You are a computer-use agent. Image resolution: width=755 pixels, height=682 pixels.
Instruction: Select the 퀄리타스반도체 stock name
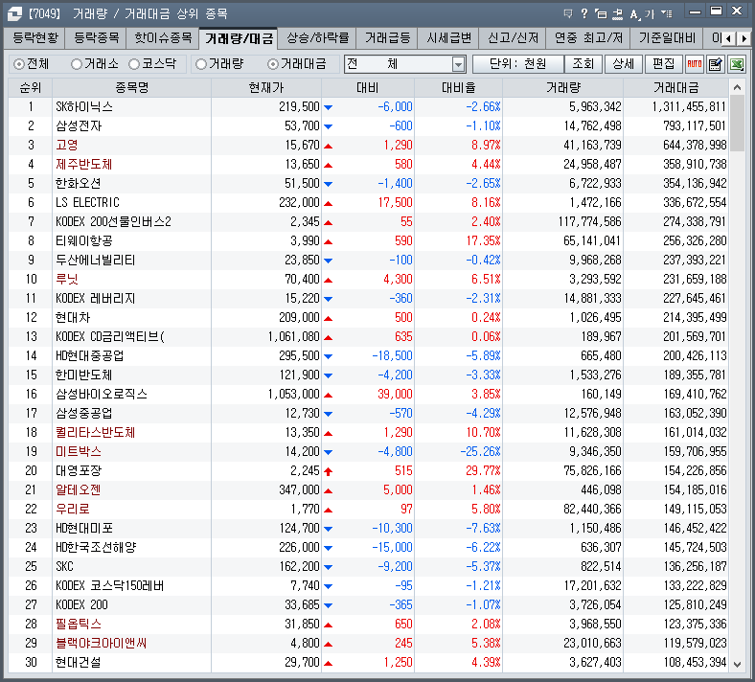click(x=96, y=433)
